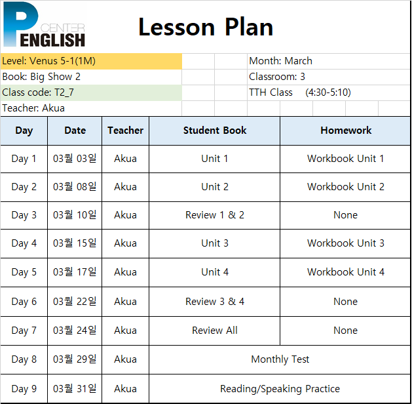Select the green Class code: T2_7 cell
Screen dimensions: 412x404
click(x=91, y=93)
